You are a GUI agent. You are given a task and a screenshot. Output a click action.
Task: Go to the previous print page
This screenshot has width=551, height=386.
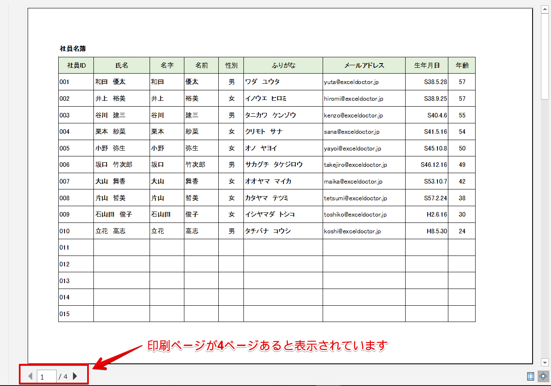coord(30,376)
